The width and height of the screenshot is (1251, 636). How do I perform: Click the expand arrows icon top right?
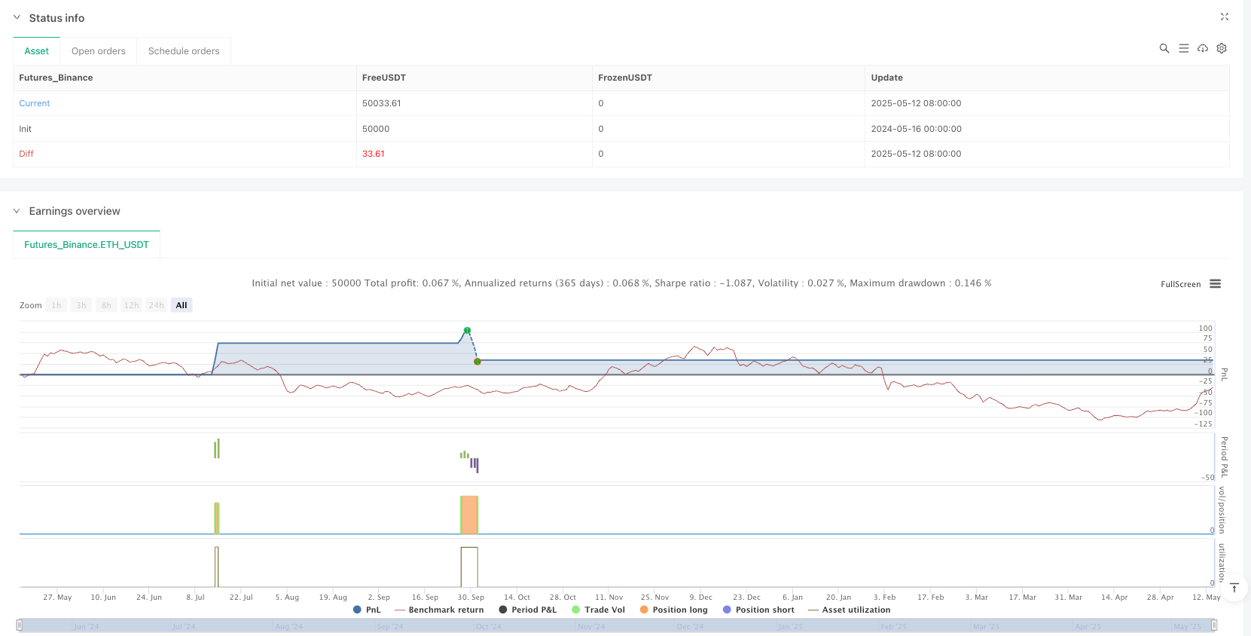click(x=1224, y=17)
